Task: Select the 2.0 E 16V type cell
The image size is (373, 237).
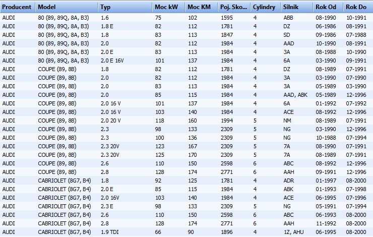Action: [112, 61]
